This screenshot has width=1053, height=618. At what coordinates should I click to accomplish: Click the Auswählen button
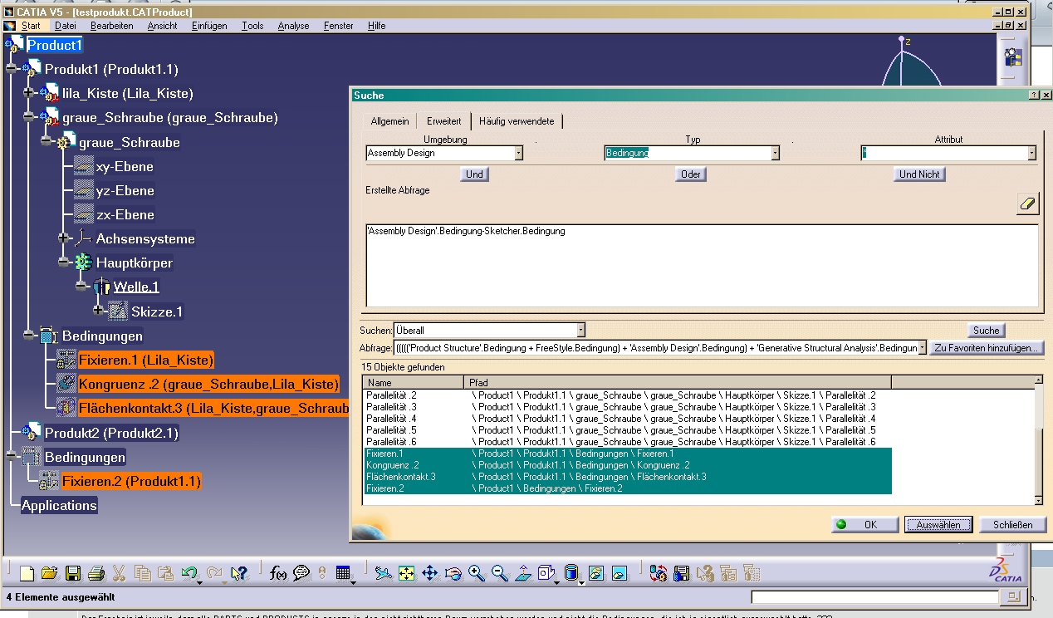point(938,525)
